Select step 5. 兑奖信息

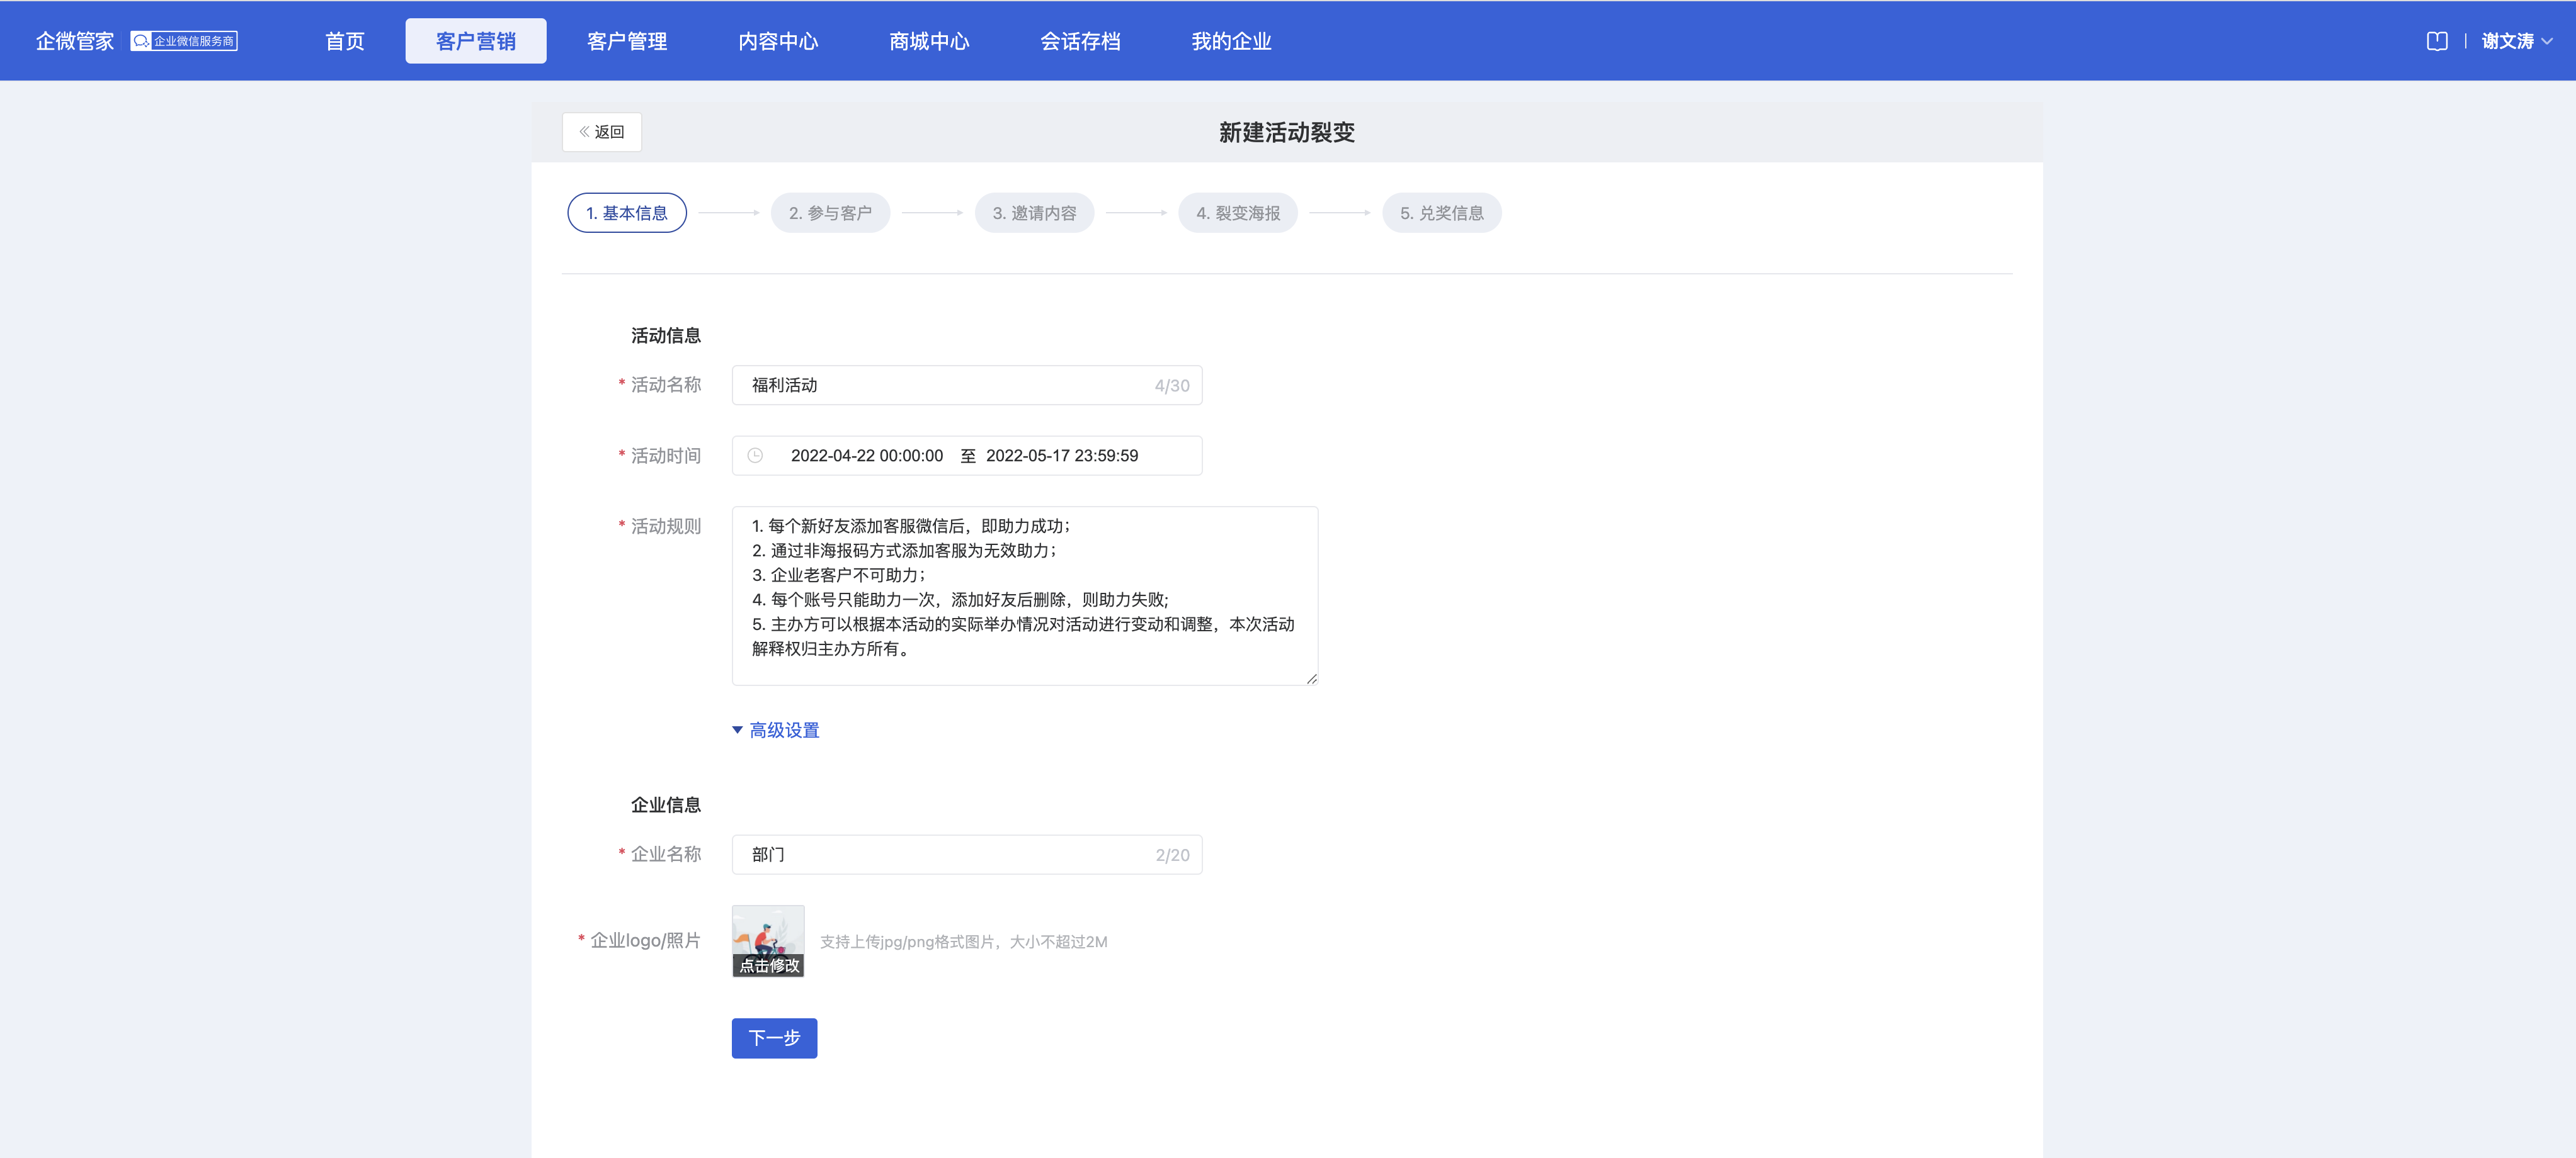point(1441,213)
